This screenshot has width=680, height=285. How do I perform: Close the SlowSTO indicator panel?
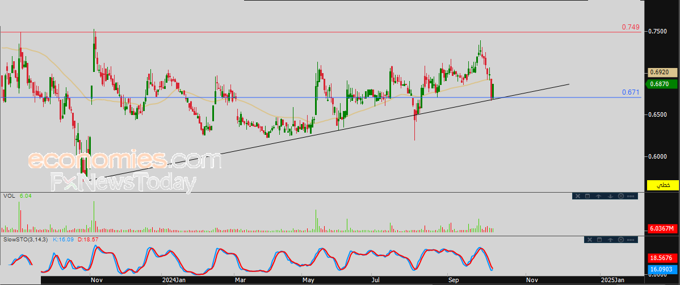(x=589, y=240)
